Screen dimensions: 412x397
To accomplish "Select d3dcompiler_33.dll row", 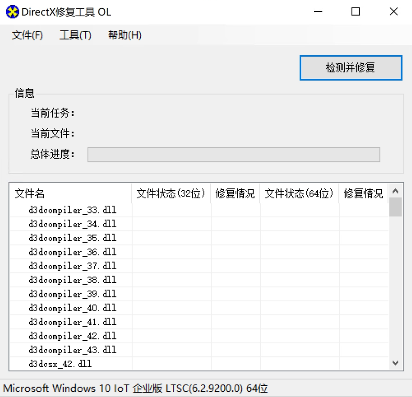I will pyautogui.click(x=199, y=210).
